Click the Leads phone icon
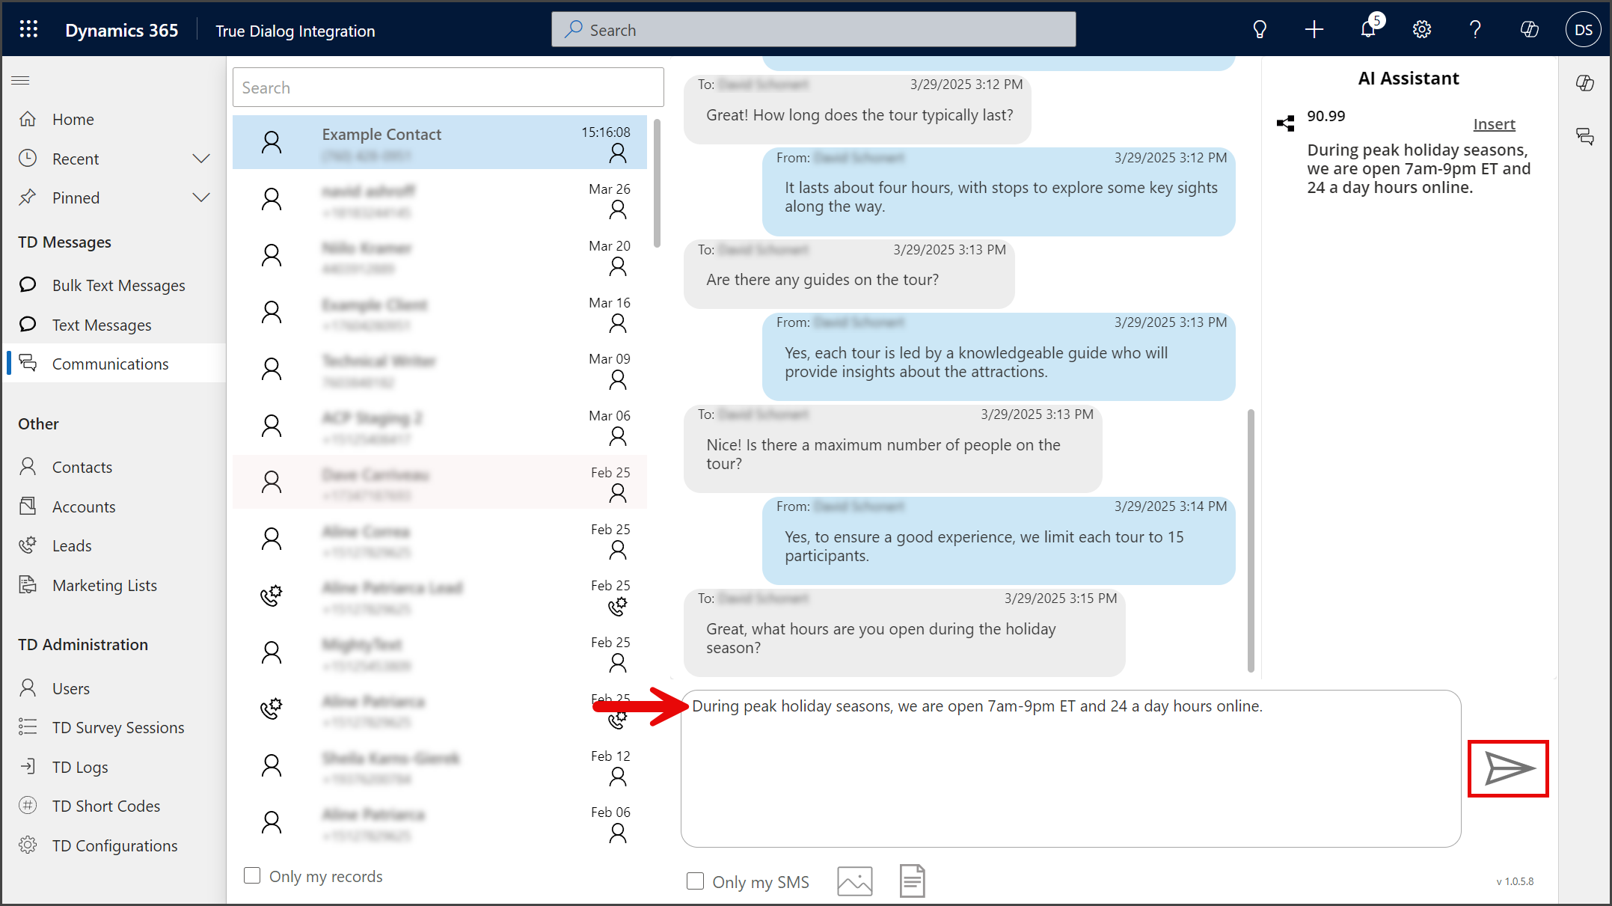Image resolution: width=1612 pixels, height=906 pixels. (x=28, y=545)
